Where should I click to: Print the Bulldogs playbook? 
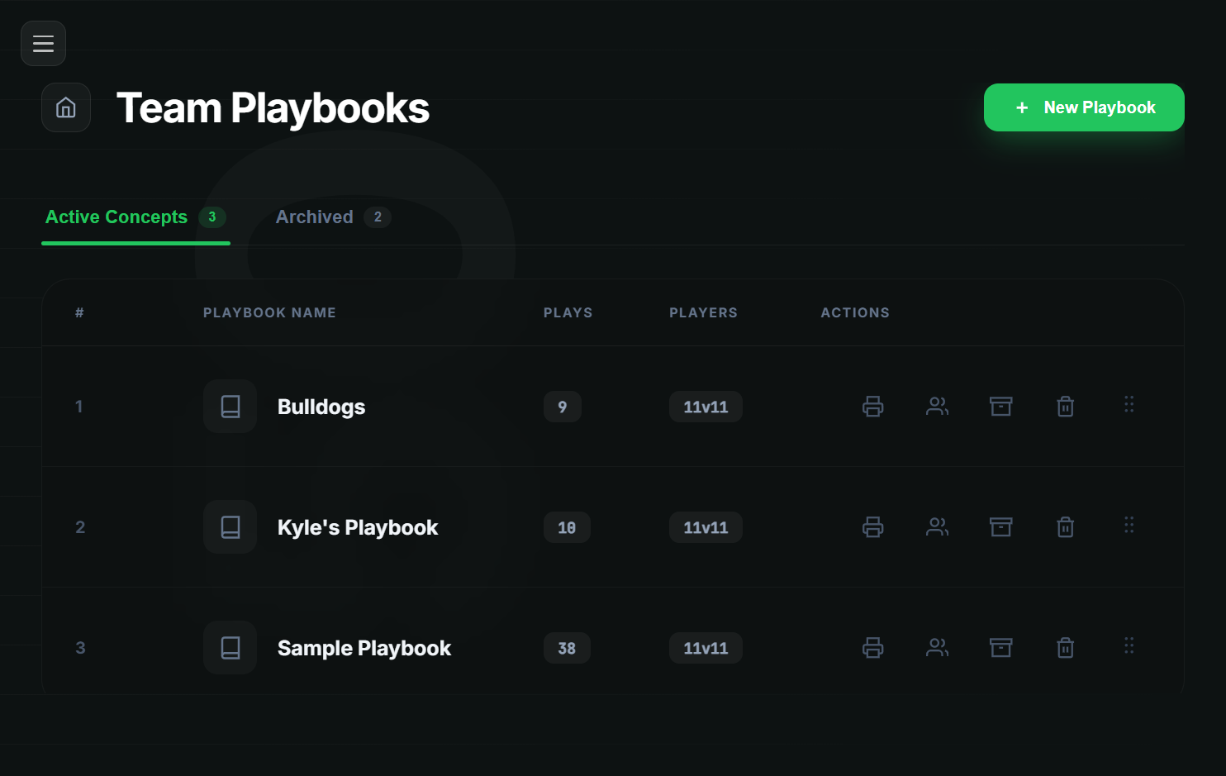(x=873, y=406)
